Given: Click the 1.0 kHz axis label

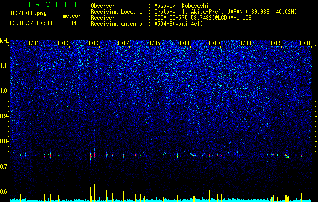Looking at the screenshot, I should pyautogui.click(x=4, y=91).
